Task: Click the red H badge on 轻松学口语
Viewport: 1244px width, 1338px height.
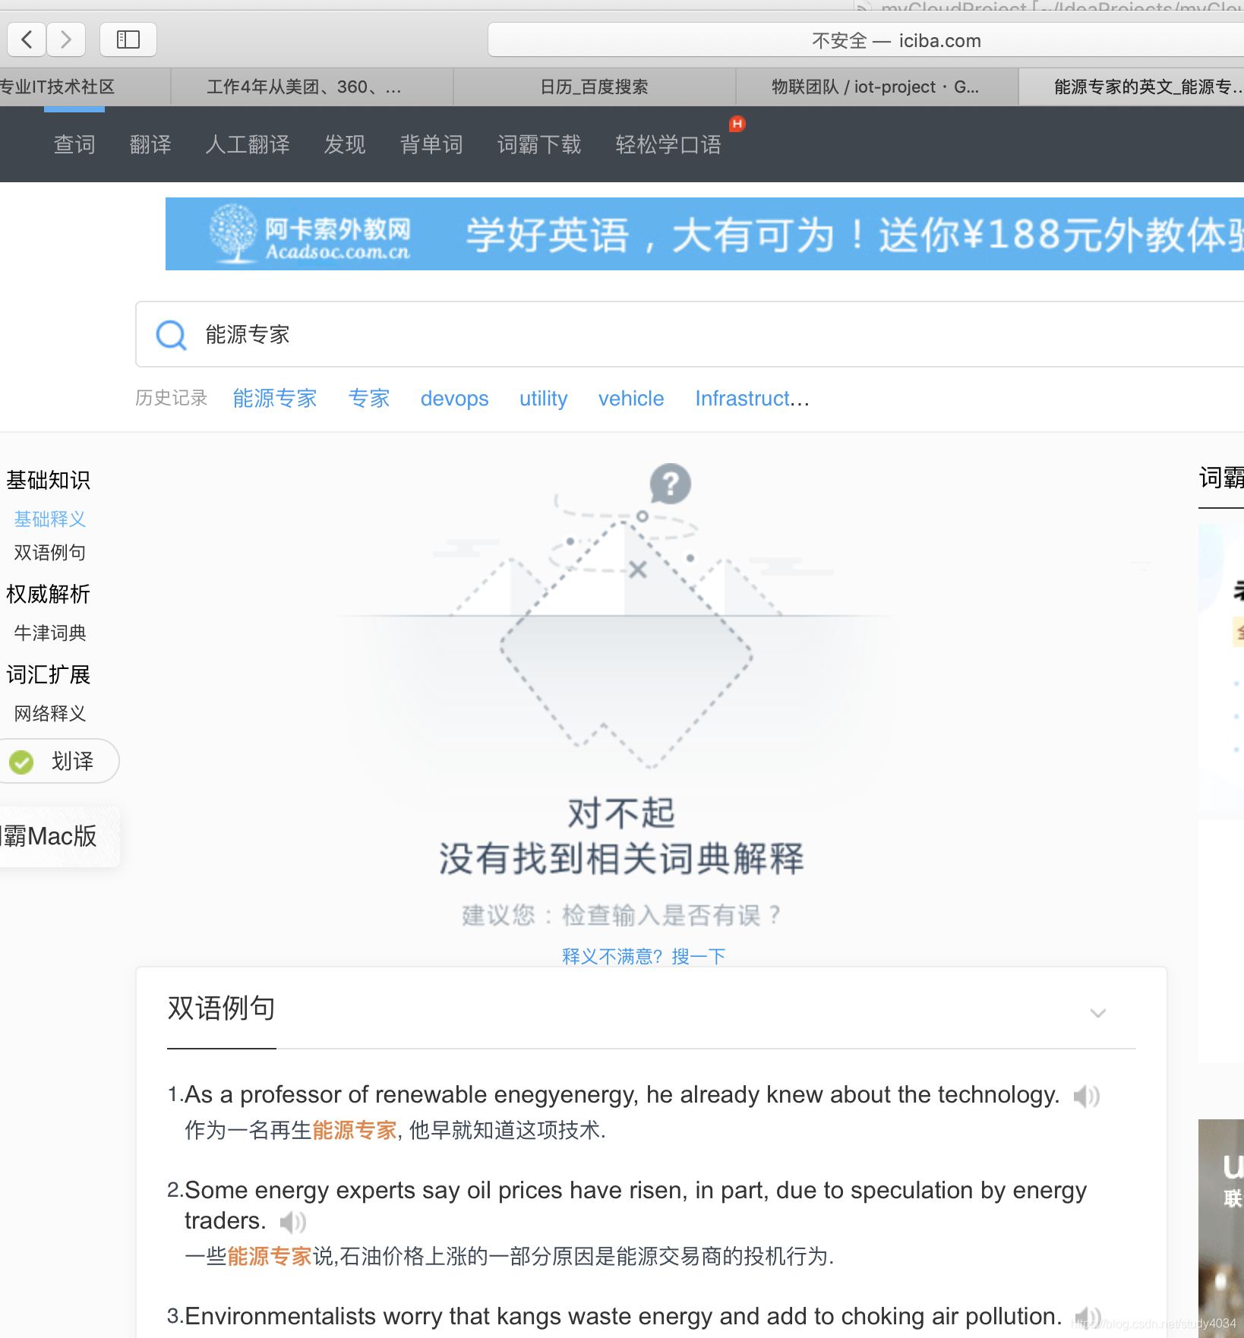Action: (x=737, y=124)
